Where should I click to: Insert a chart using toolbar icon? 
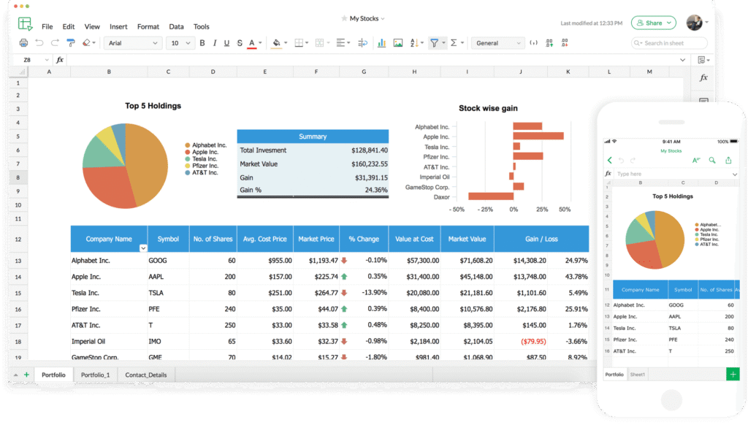[381, 43]
